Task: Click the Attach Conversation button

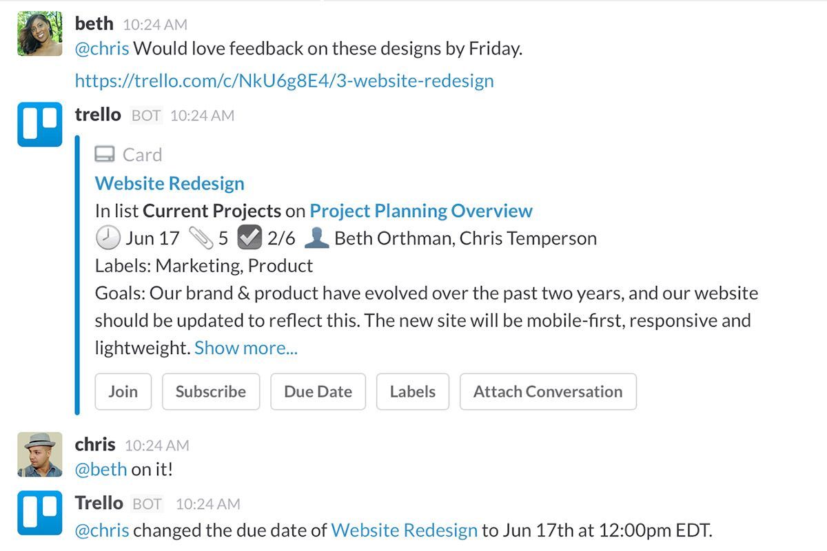Action: coord(547,391)
